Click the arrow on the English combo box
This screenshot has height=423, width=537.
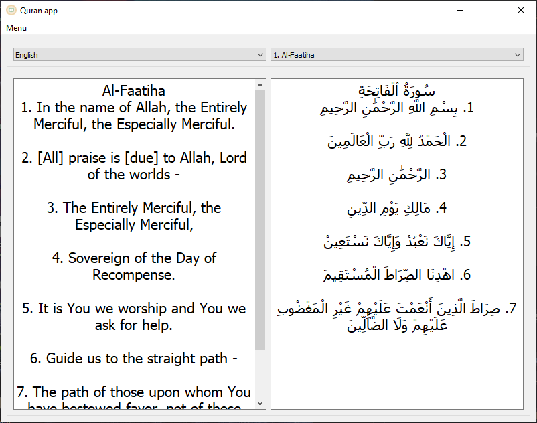pyautogui.click(x=262, y=54)
